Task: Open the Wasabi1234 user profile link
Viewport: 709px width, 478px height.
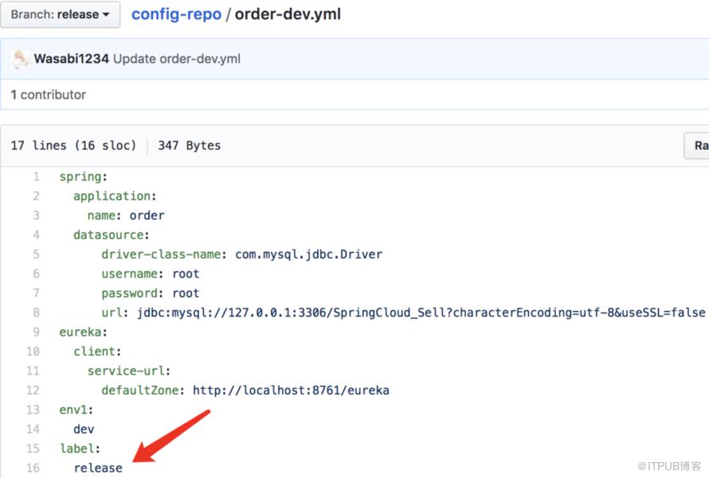Action: click(x=72, y=59)
